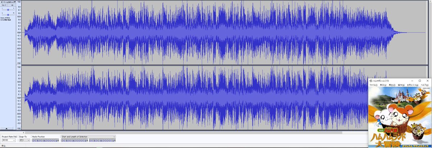Open selection start time format arrow

pyautogui.click(x=87, y=140)
